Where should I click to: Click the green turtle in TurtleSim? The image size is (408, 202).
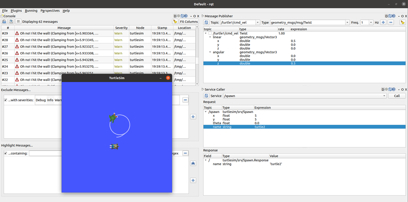(x=113, y=118)
